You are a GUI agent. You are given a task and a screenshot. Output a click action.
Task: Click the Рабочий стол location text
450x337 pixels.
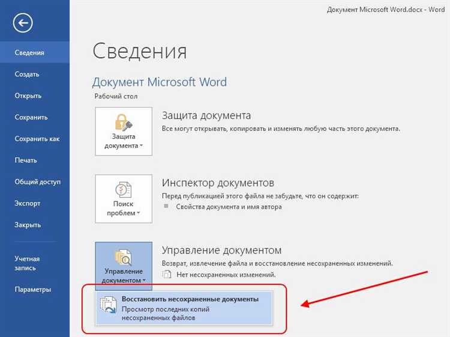point(116,96)
